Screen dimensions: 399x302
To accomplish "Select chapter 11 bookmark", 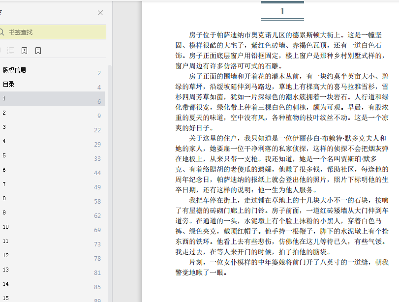I will tap(52, 241).
